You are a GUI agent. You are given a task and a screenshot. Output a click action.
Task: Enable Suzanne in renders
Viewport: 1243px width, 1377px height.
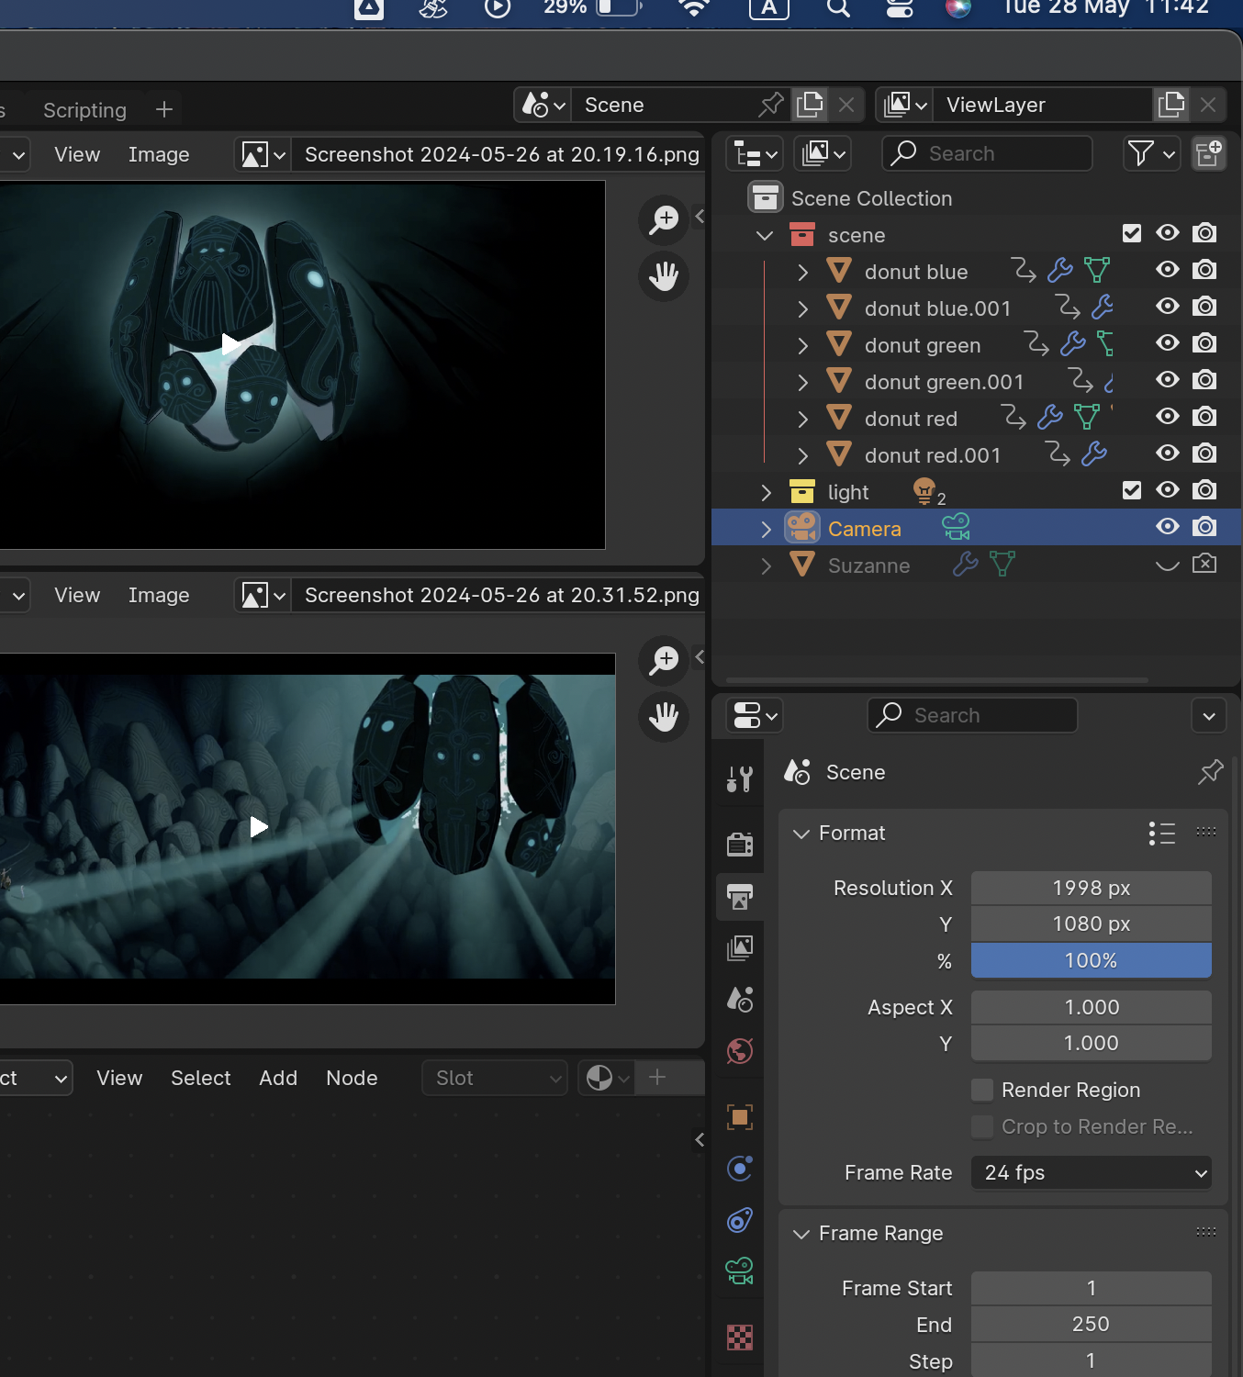pyautogui.click(x=1204, y=564)
